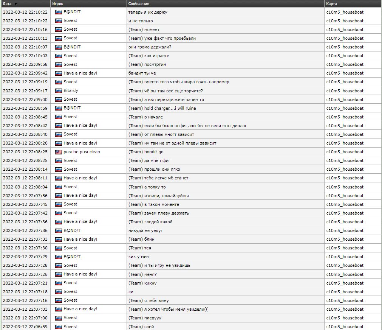Click the flag in the "никуда не уедут" row
The height and width of the screenshot is (330, 382).
point(58,230)
